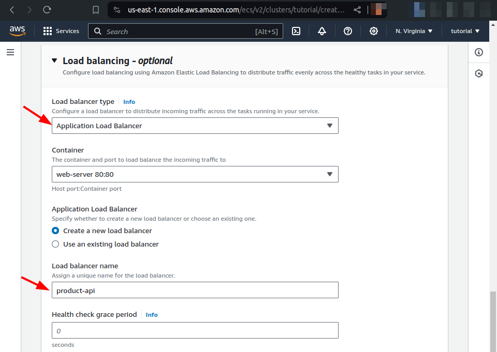Reload the current page
Screen dimensions: 497x352
click(x=47, y=10)
